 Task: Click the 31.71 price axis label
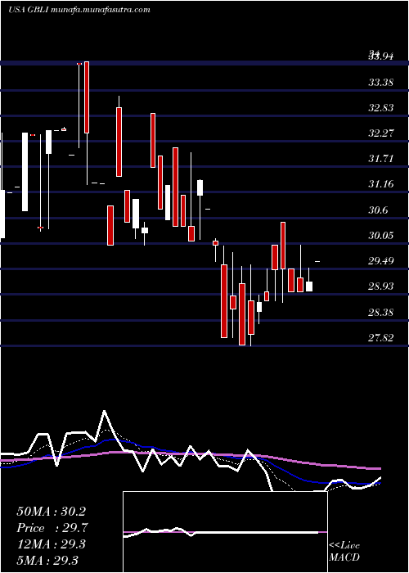[381, 159]
